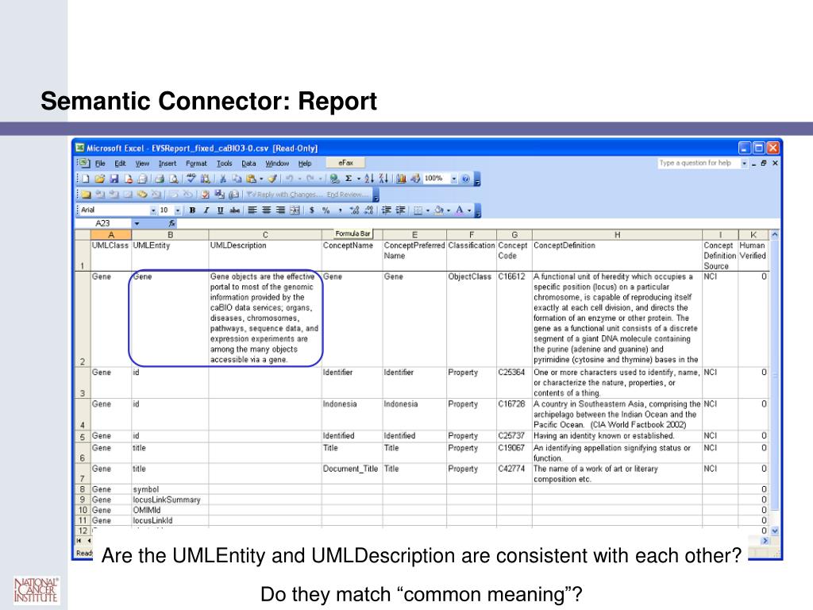Click the eFax button in menu bar
813x610 pixels.
pyautogui.click(x=345, y=163)
